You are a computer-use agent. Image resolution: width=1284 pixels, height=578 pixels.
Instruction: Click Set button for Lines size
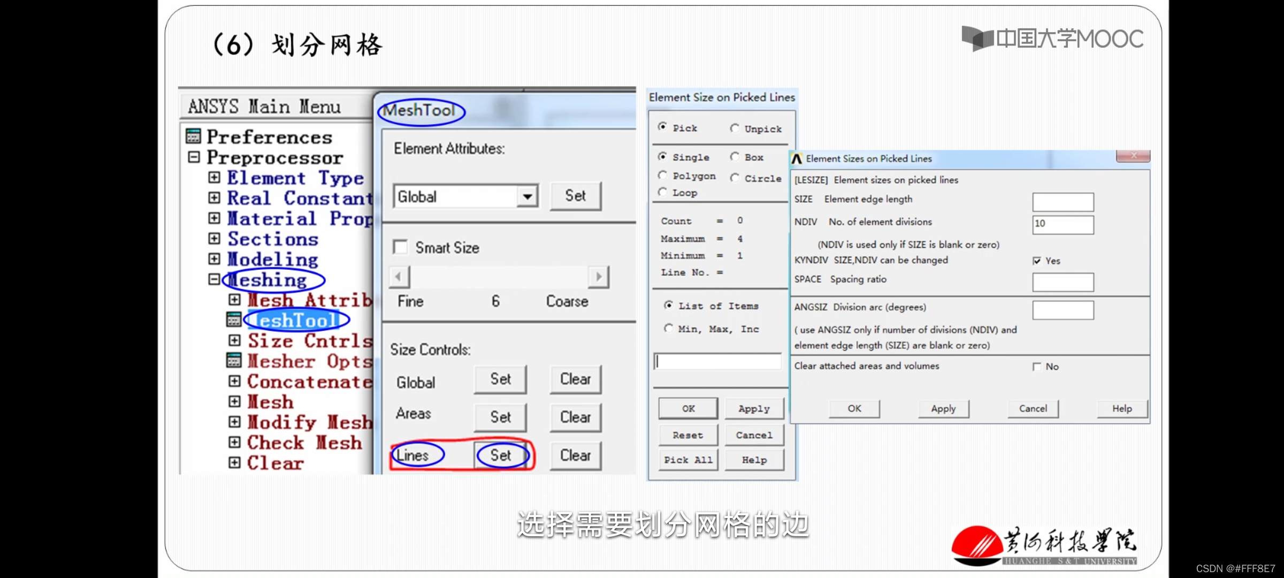pos(501,455)
